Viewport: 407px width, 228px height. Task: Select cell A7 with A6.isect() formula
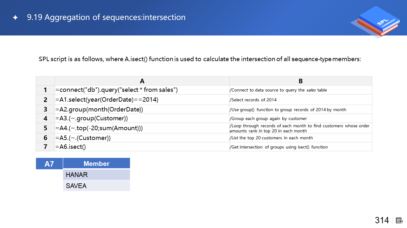point(142,147)
